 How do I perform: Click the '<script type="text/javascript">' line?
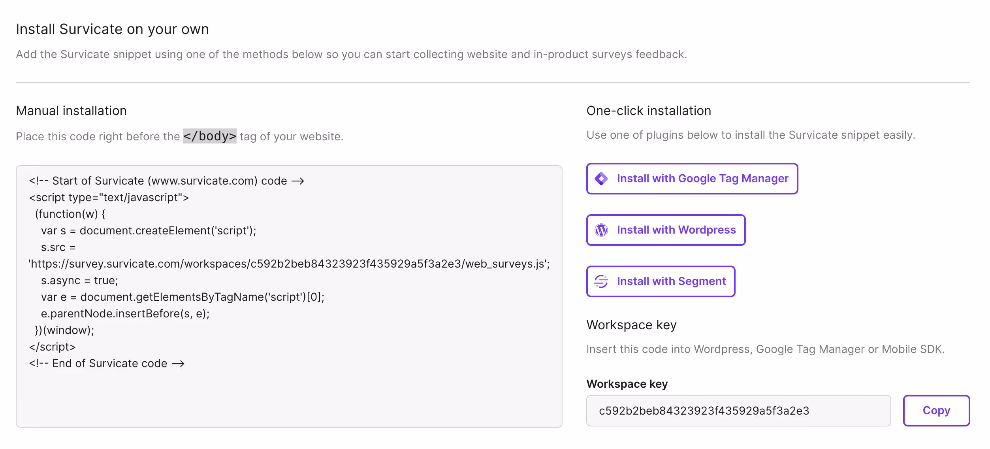[x=109, y=198]
